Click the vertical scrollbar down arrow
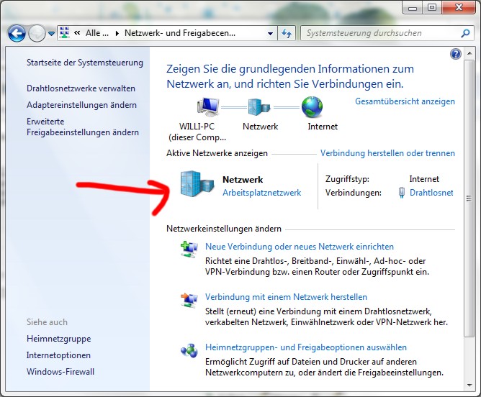The height and width of the screenshot is (397, 481). tap(469, 383)
